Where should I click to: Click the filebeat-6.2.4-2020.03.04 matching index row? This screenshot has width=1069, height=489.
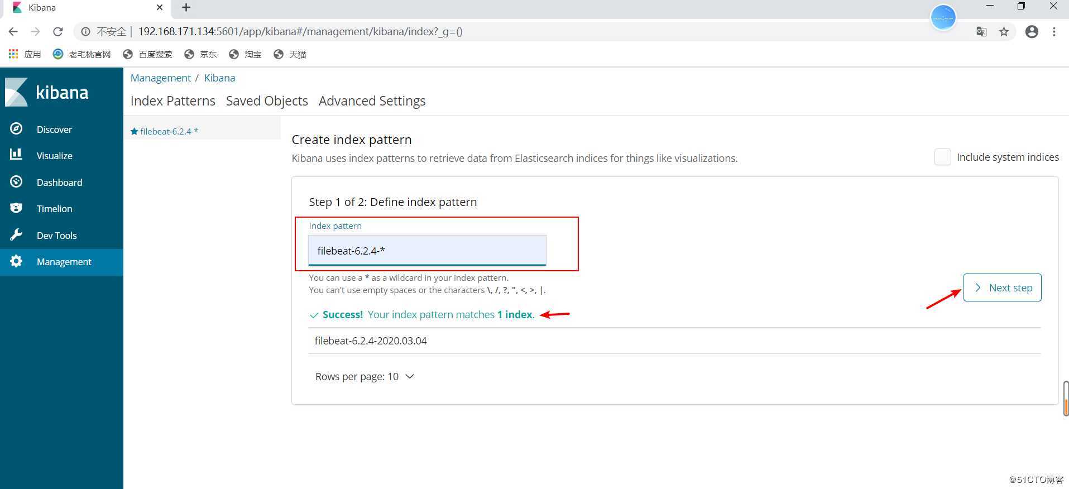(x=674, y=341)
